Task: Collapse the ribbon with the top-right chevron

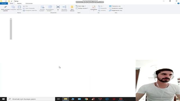Action: point(175,3)
